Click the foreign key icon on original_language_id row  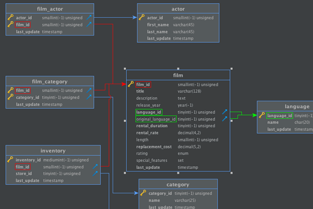[224, 119]
